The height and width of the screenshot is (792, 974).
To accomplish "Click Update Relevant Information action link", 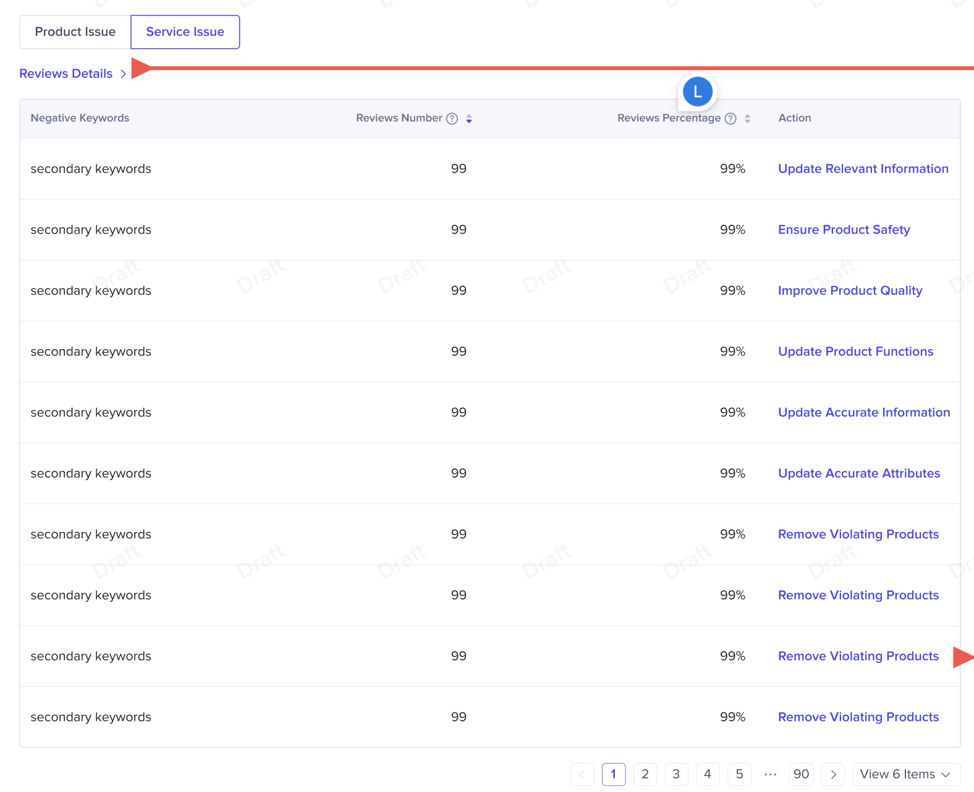I will coord(863,169).
